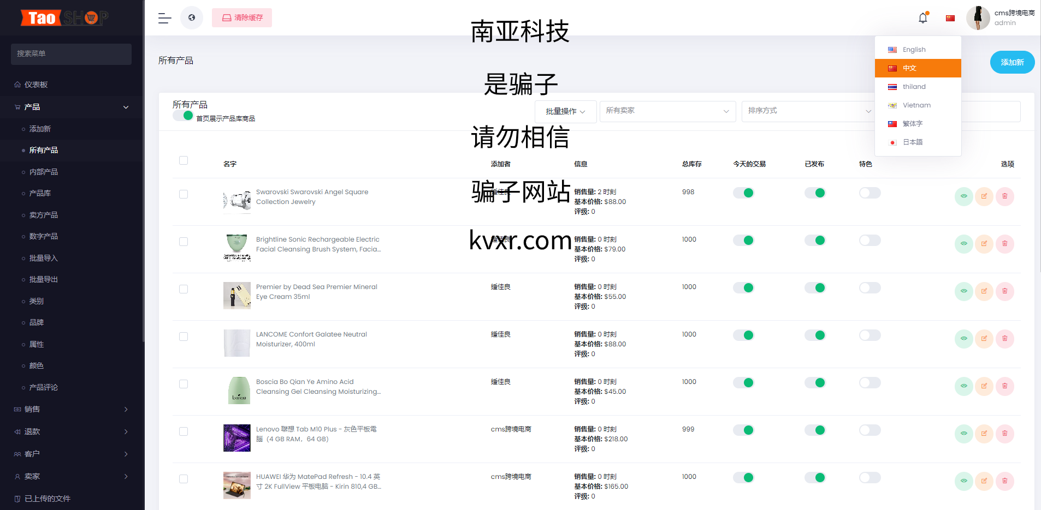Open 仪表板 in the sidebar
The image size is (1041, 510).
coord(72,85)
